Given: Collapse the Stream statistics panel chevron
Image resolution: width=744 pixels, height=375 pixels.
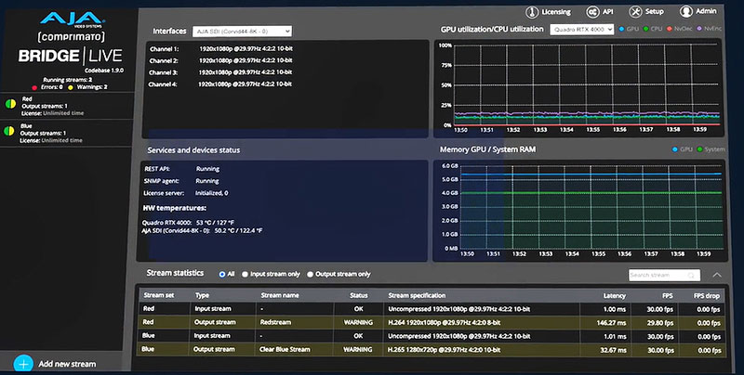Looking at the screenshot, I should coord(717,275).
